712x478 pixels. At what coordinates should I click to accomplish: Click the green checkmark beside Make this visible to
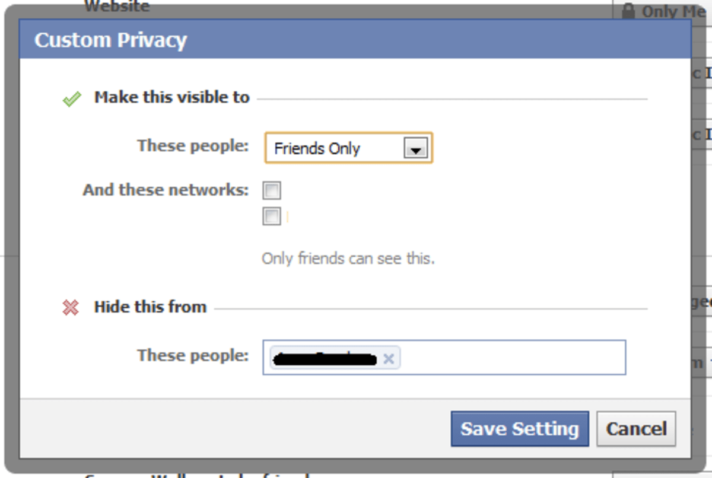tap(71, 98)
